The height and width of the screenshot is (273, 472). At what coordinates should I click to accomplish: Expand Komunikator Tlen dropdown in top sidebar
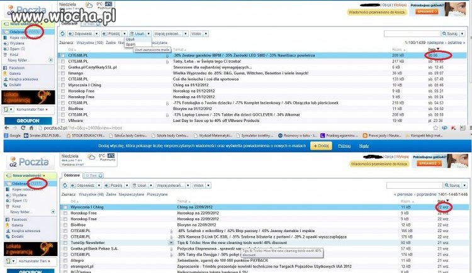(x=11, y=109)
